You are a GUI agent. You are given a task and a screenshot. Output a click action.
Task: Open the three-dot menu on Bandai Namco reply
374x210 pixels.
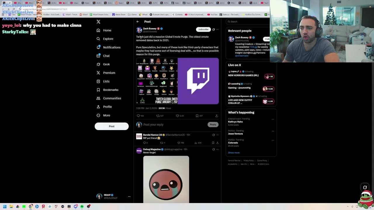click(217, 135)
